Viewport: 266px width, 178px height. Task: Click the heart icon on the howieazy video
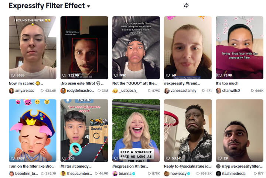point(168,158)
